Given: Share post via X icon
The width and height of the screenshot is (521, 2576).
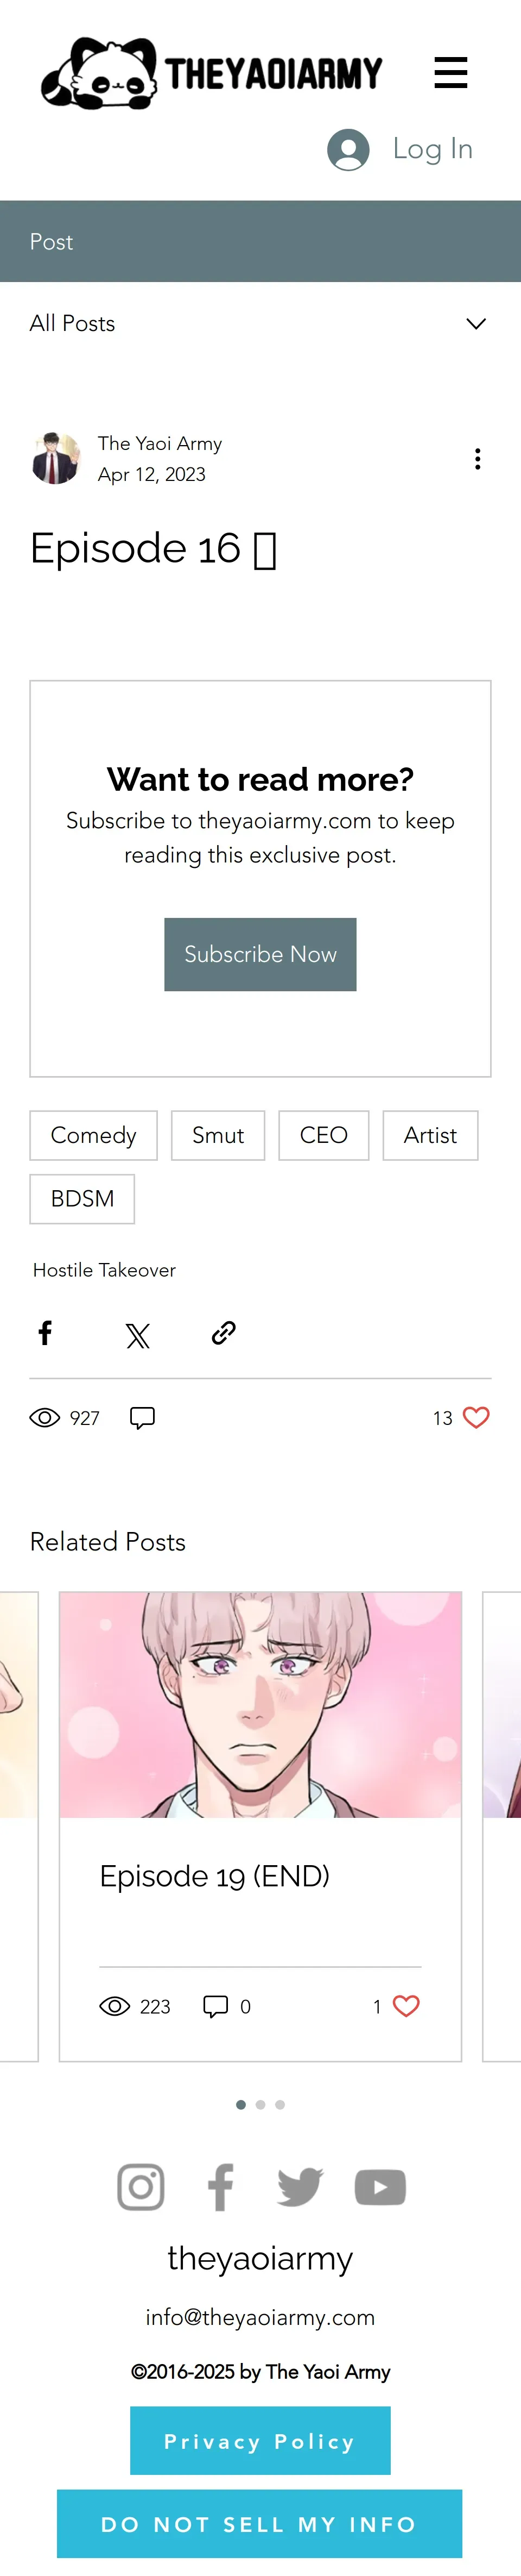Looking at the screenshot, I should [138, 1335].
